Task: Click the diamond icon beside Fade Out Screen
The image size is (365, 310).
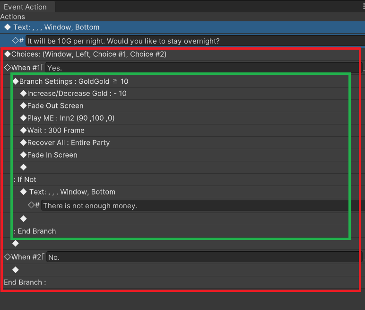Action: (x=24, y=106)
